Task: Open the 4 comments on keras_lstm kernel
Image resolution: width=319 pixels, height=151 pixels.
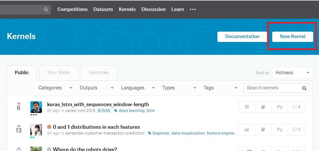Action: pos(296,107)
